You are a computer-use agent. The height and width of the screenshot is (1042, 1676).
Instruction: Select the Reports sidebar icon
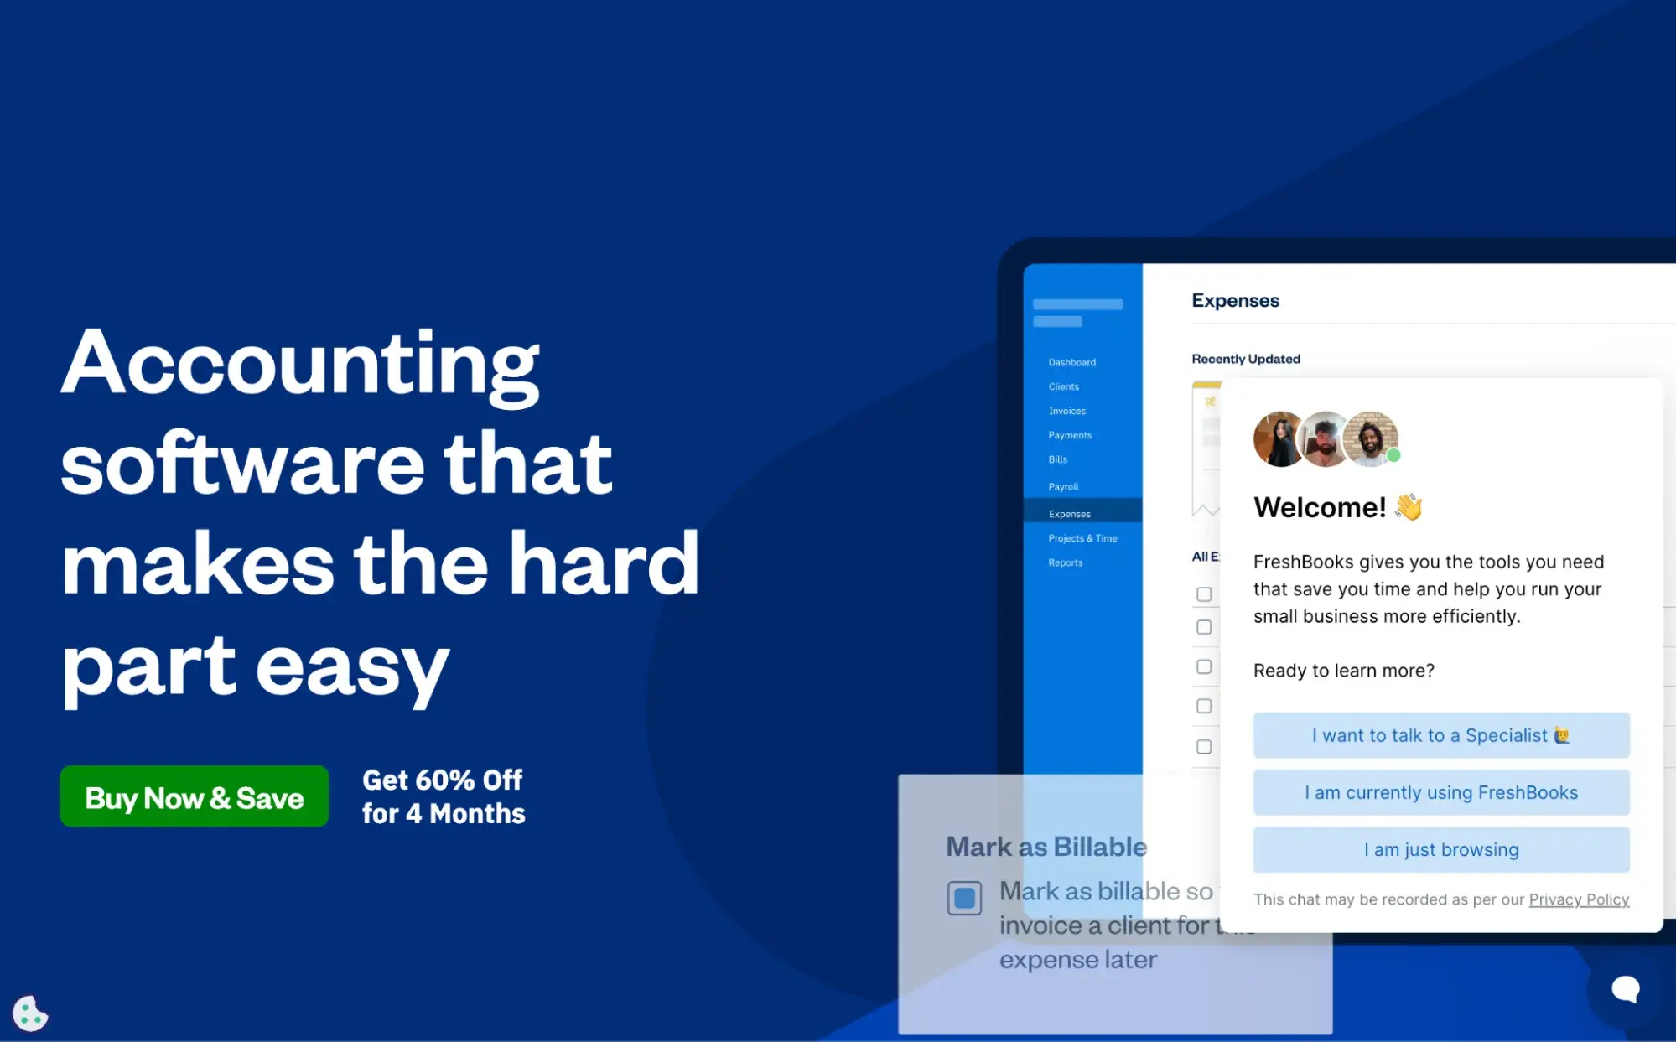1064,562
